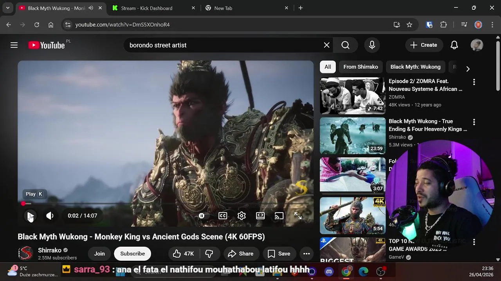The image size is (501, 281).
Task: Toggle closed captions in the player
Action: [223, 216]
